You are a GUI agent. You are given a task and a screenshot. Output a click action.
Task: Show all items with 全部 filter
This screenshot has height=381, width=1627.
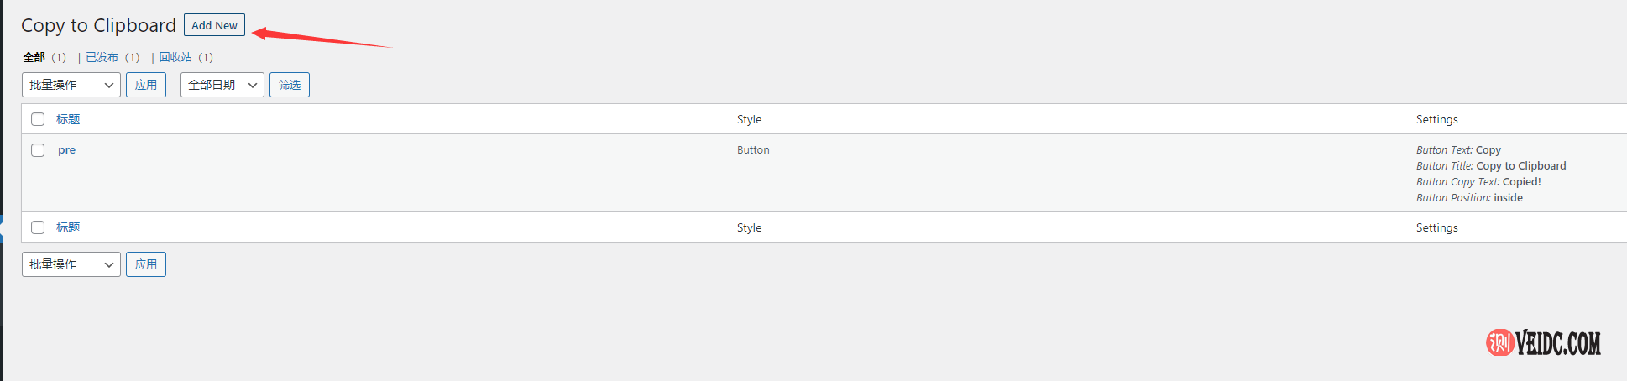34,57
